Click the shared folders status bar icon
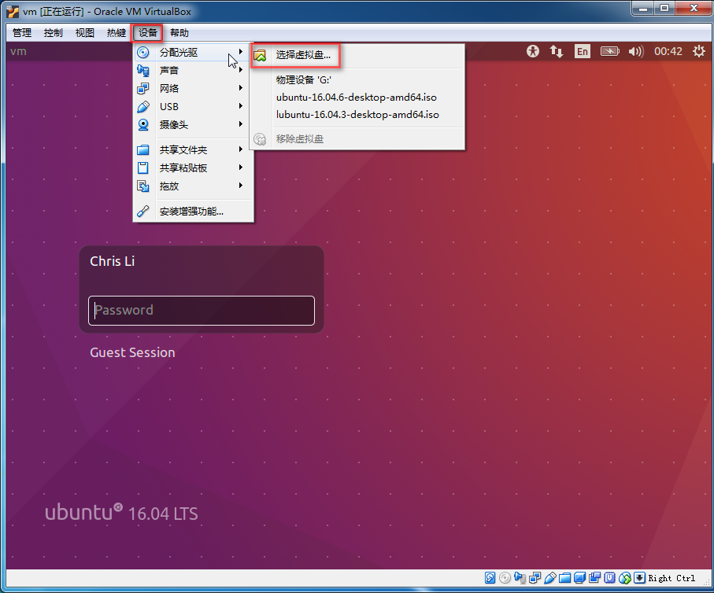Image resolution: width=714 pixels, height=593 pixels. 564,578
